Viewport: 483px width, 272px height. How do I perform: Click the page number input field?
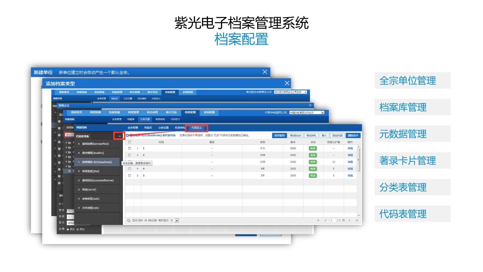tap(333, 221)
